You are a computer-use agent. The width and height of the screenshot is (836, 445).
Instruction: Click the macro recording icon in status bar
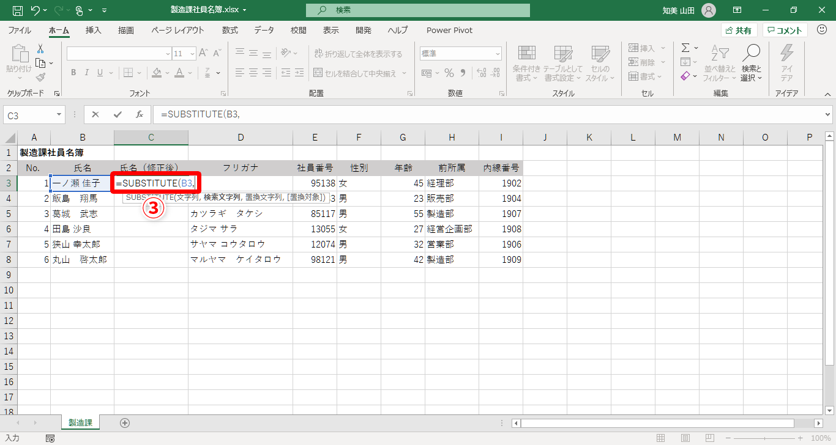coord(50,438)
